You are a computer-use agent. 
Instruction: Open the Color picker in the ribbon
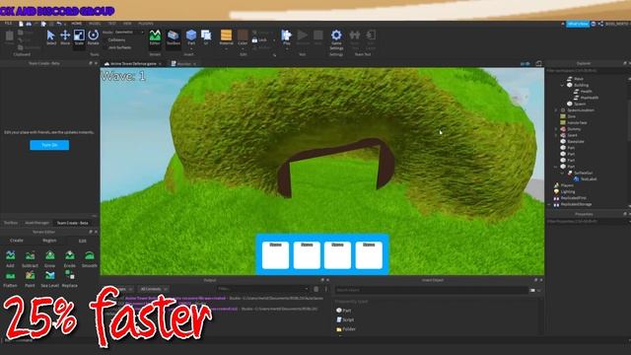pyautogui.click(x=243, y=37)
